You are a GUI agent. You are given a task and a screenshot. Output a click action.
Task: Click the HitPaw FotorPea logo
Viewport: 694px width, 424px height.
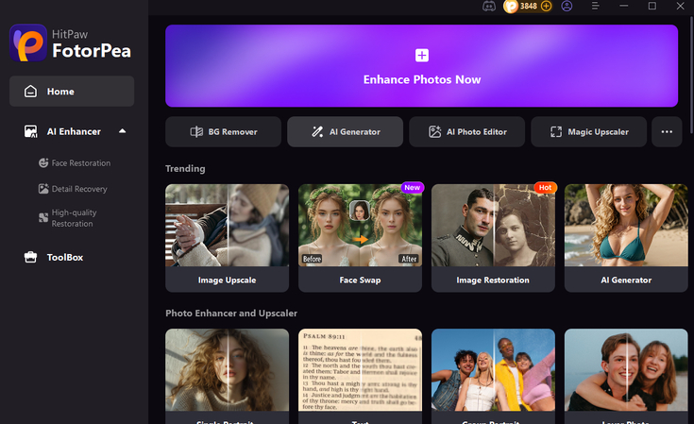point(71,42)
